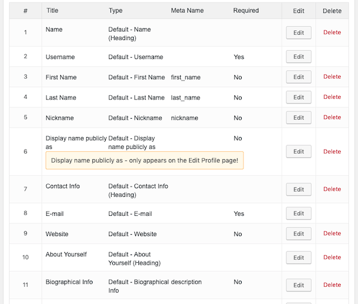Click the Title column header
Viewport: 358px width, 304px height.
pyautogui.click(x=53, y=11)
